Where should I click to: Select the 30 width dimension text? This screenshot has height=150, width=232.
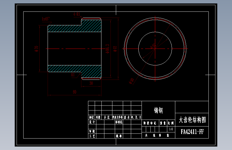tap(91, 83)
